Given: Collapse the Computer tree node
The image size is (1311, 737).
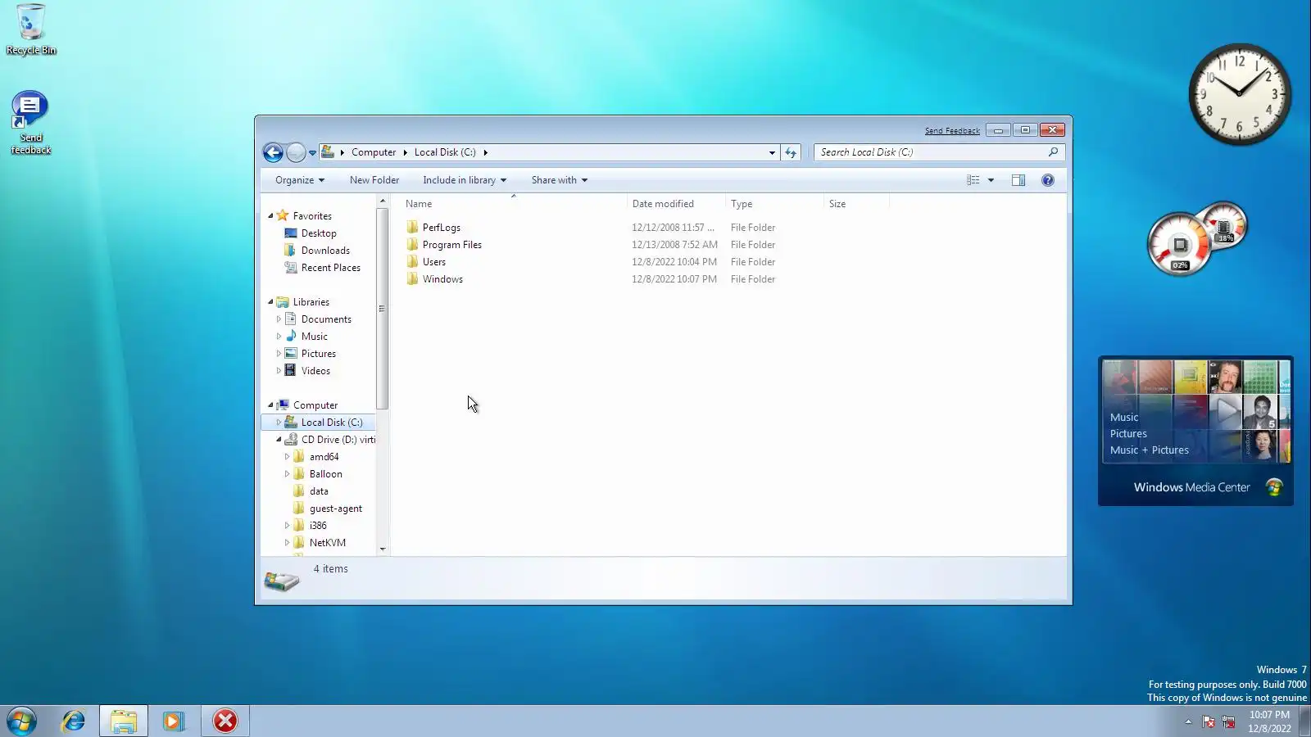Looking at the screenshot, I should coord(270,405).
